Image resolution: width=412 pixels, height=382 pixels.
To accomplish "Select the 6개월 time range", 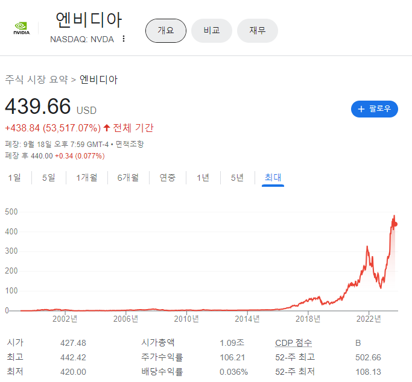I will (x=128, y=178).
